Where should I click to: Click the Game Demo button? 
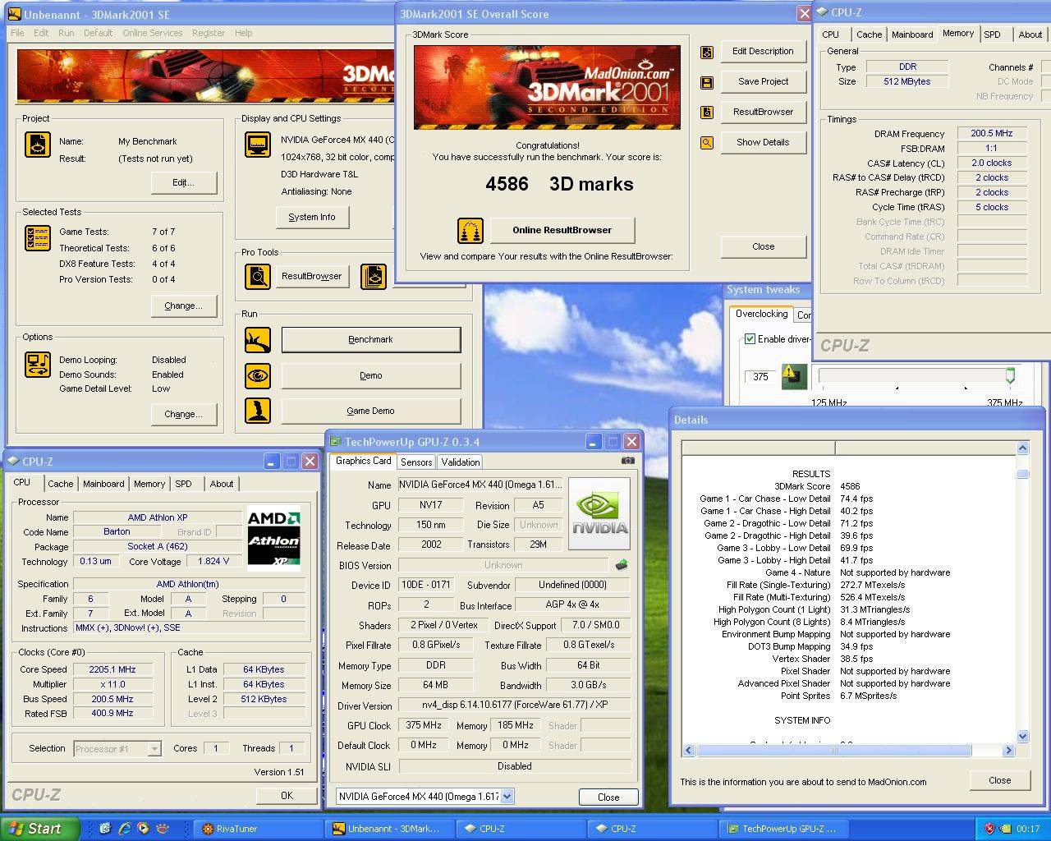point(371,411)
